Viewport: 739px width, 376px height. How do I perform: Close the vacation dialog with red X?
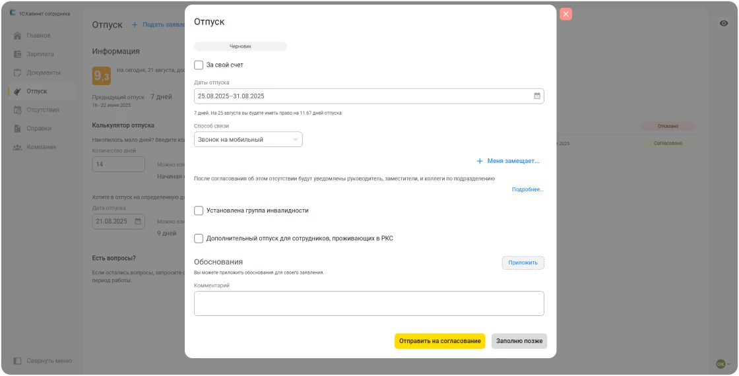[x=565, y=14]
